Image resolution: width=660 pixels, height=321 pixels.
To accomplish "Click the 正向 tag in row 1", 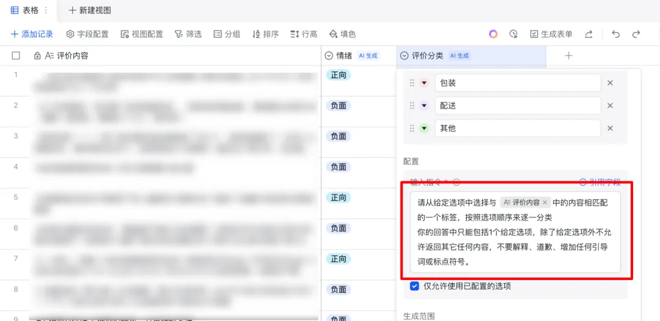I will point(339,75).
